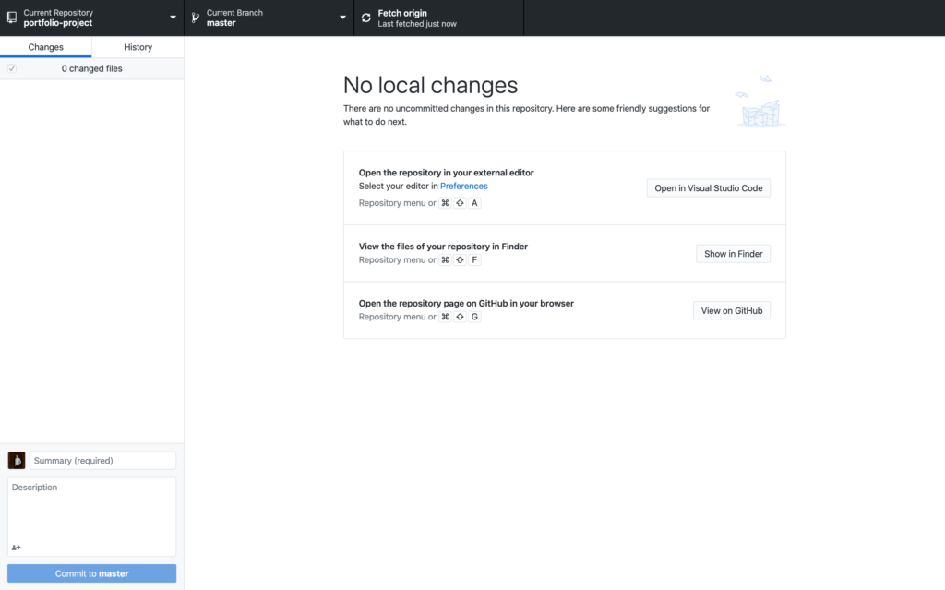
Task: Click the G key hint for GitHub
Action: (474, 317)
